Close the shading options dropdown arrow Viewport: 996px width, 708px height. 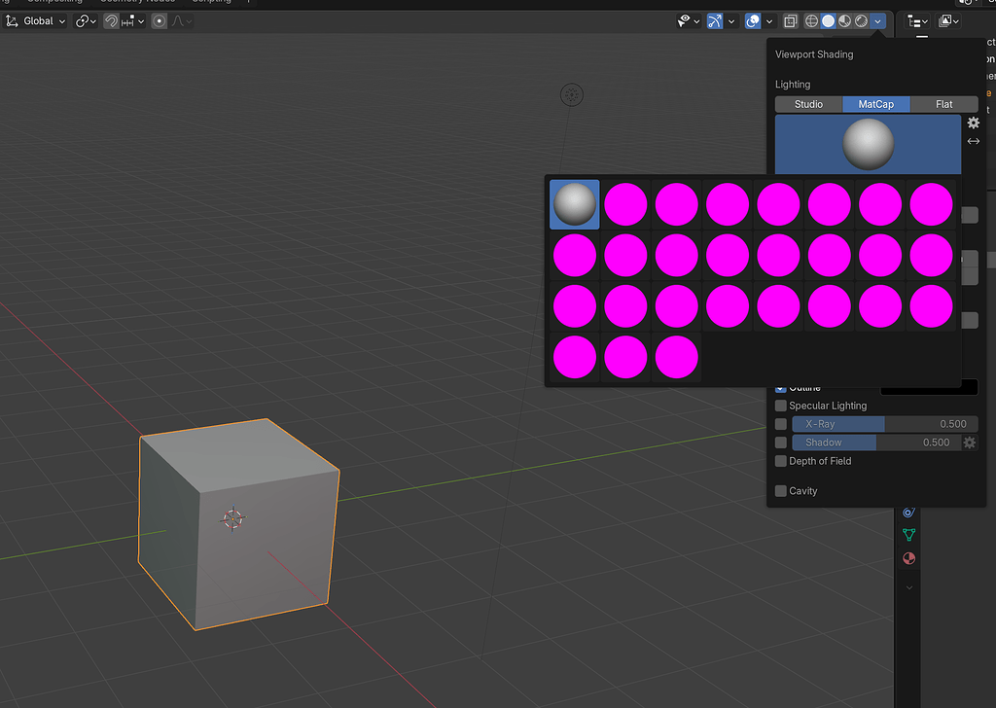point(878,21)
